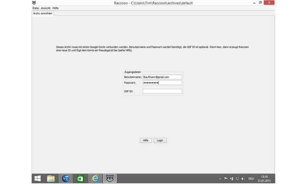Screen dimensions: 307x184
Task: Open Internet Explorer from taskbar
Action: pos(95,178)
